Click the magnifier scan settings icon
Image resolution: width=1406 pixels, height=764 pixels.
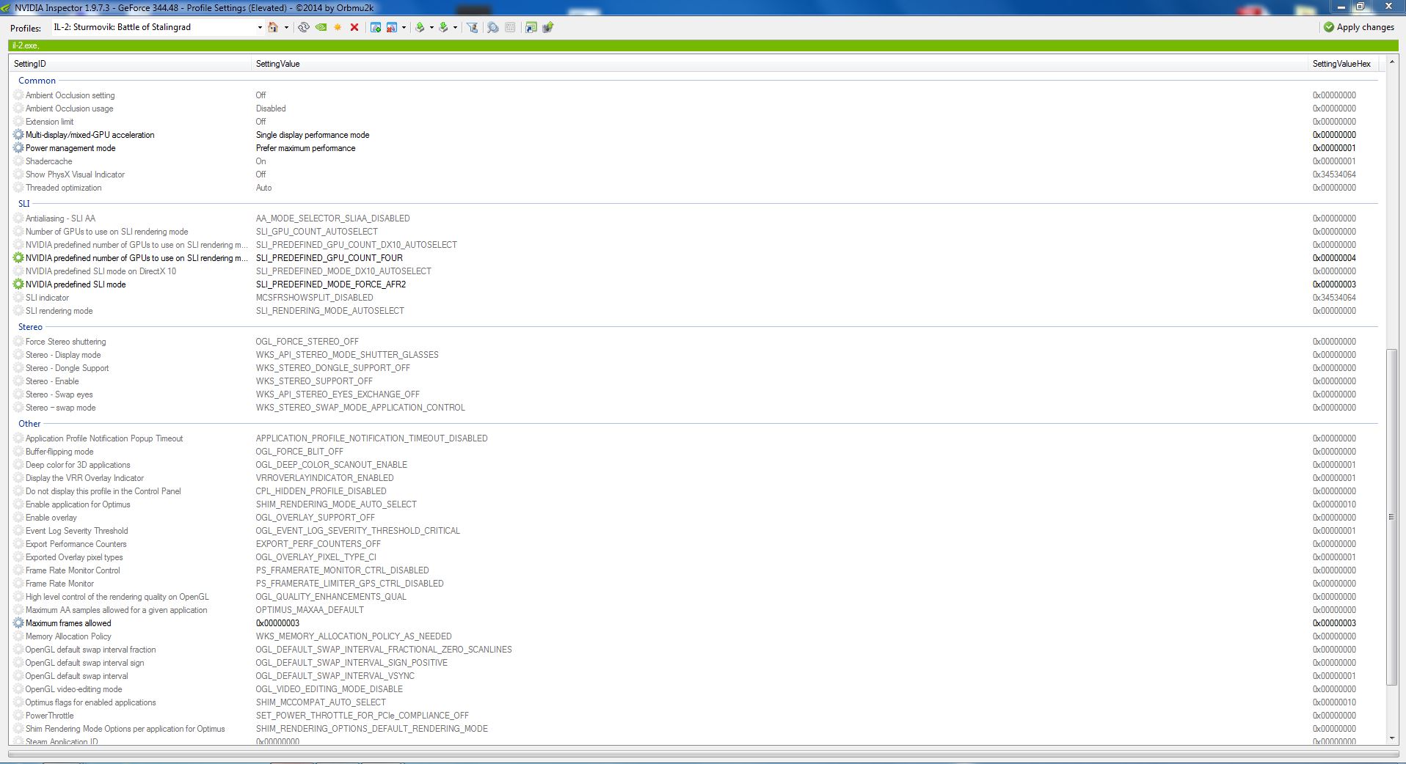tap(493, 27)
